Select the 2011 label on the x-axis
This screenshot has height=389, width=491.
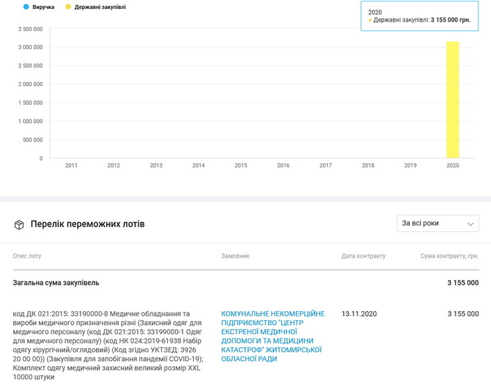(x=72, y=165)
